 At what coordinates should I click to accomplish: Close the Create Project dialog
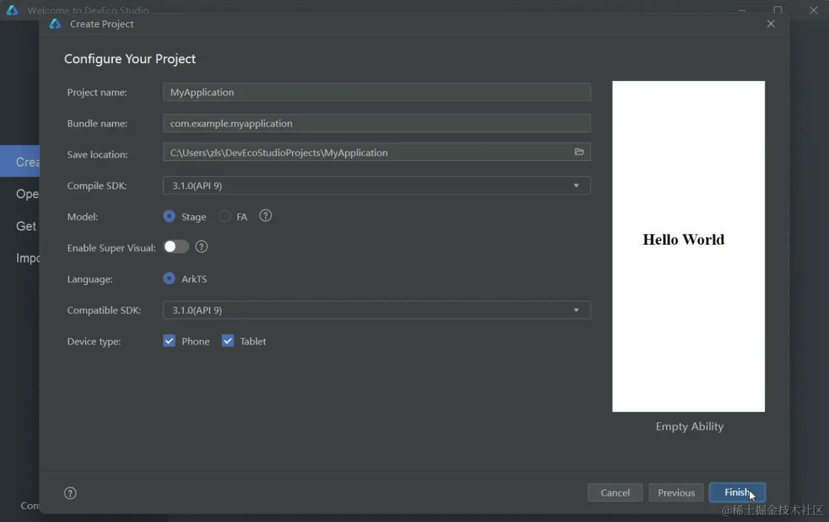(x=771, y=24)
